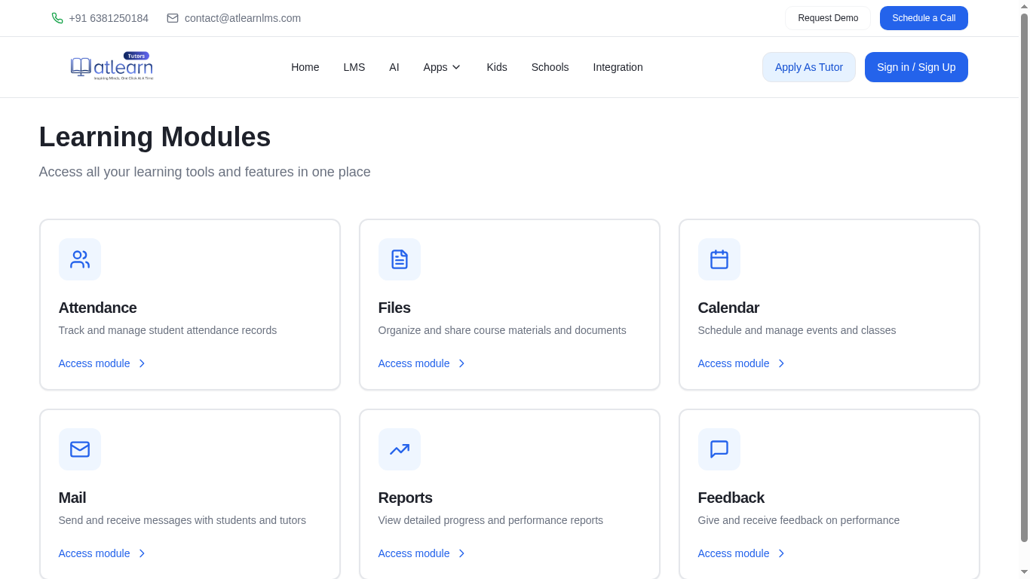This screenshot has width=1030, height=579.
Task: Click the Feedback speech bubble icon
Action: (719, 449)
